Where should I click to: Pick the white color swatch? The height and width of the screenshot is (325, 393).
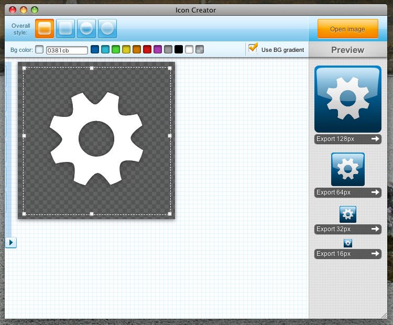coord(189,49)
